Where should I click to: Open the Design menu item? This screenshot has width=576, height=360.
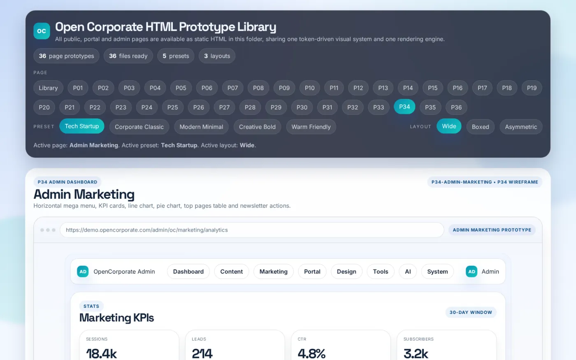346,272
